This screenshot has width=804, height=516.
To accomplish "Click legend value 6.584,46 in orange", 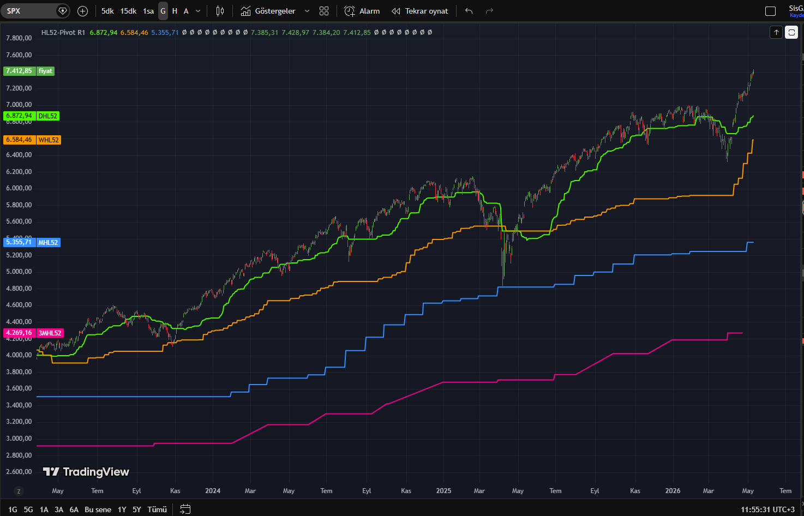I will [x=134, y=33].
